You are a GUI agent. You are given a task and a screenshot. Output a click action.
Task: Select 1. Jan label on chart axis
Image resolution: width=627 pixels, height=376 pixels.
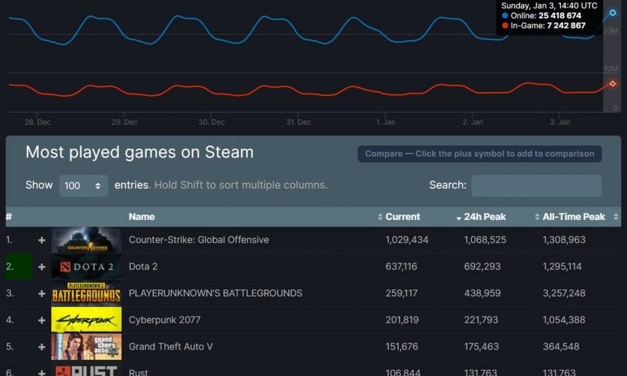tap(386, 122)
